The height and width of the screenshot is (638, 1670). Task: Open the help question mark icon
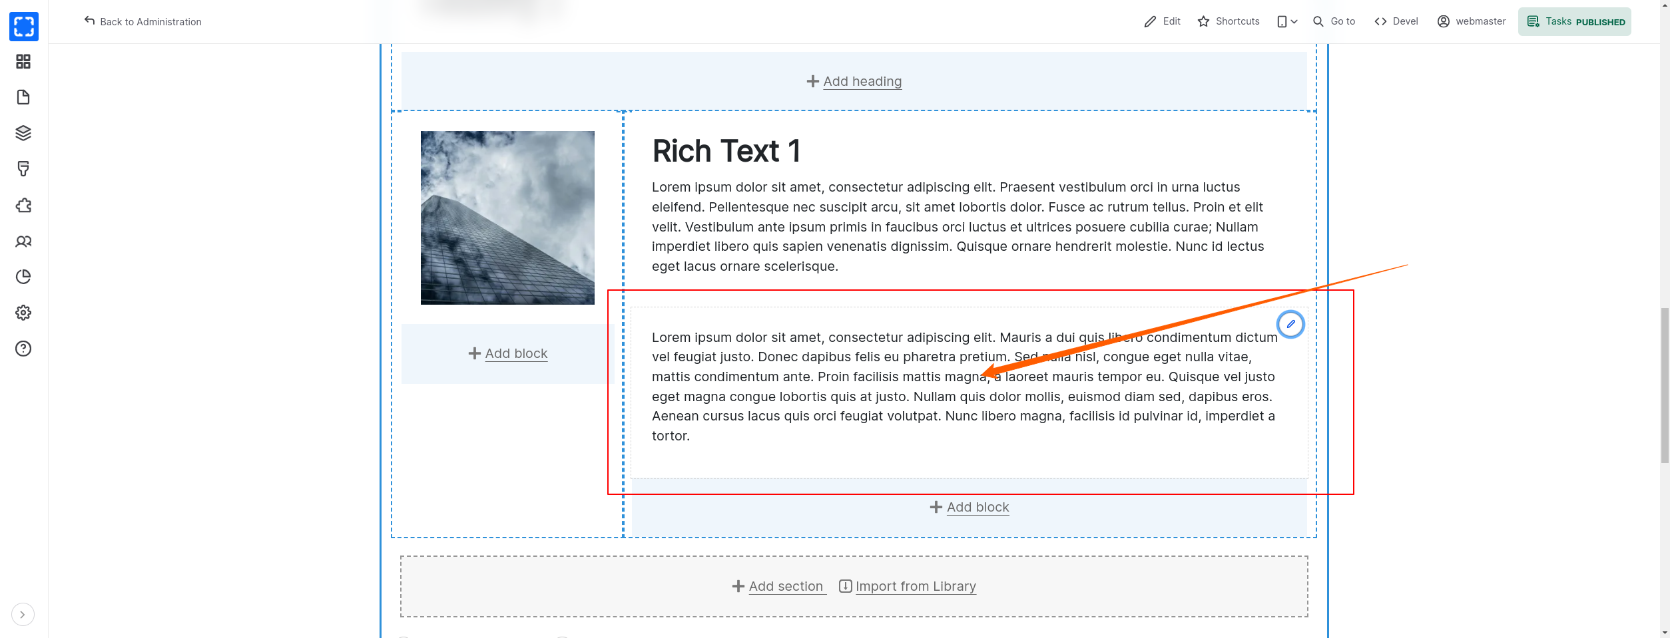(x=23, y=349)
